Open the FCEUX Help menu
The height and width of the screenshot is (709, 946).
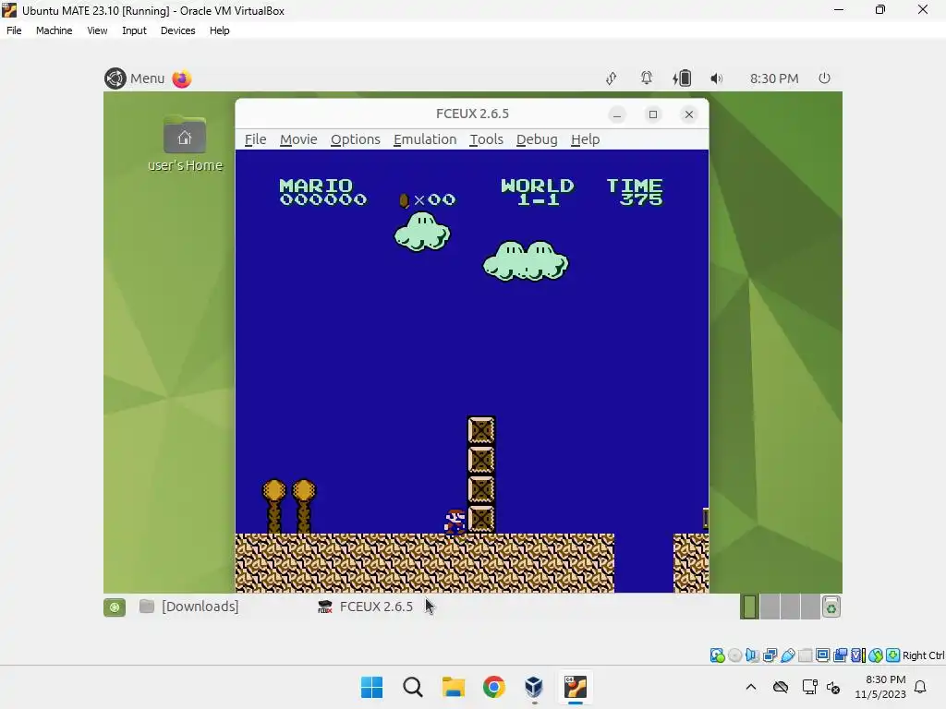(585, 139)
